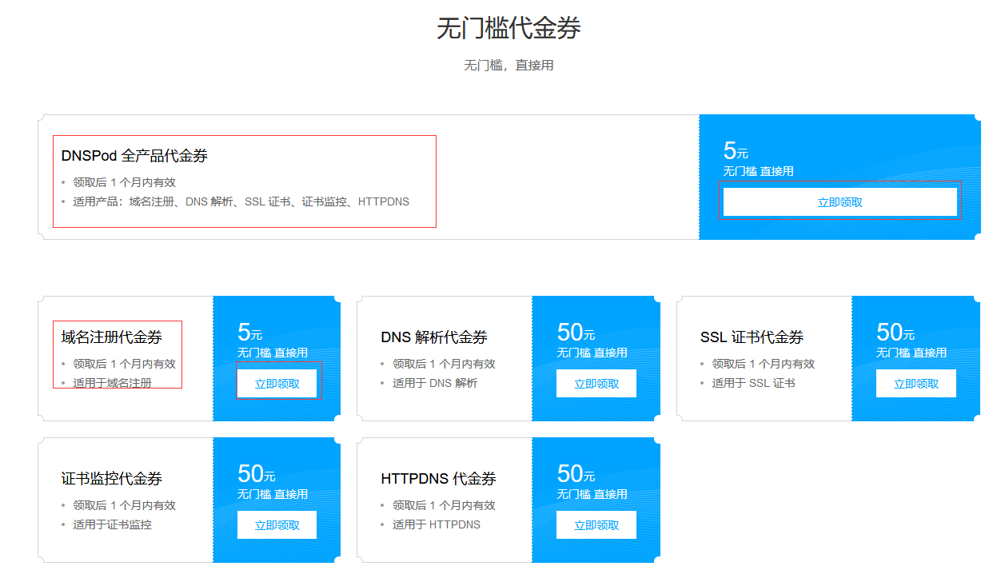The width and height of the screenshot is (1005, 578).
Task: Click the 适用产品 line listing 域名注册、DNS 解析
Action: (241, 201)
